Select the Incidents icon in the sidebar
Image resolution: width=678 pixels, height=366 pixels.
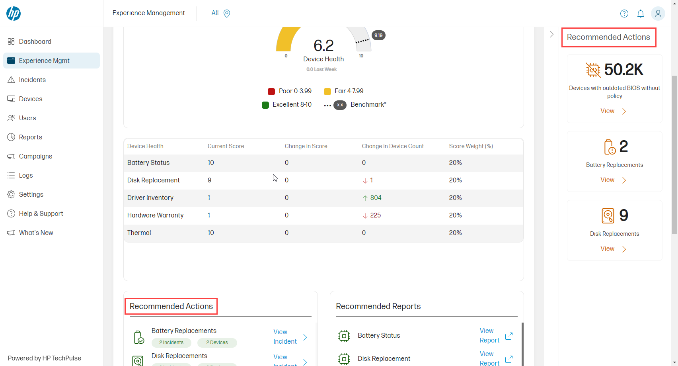point(12,80)
